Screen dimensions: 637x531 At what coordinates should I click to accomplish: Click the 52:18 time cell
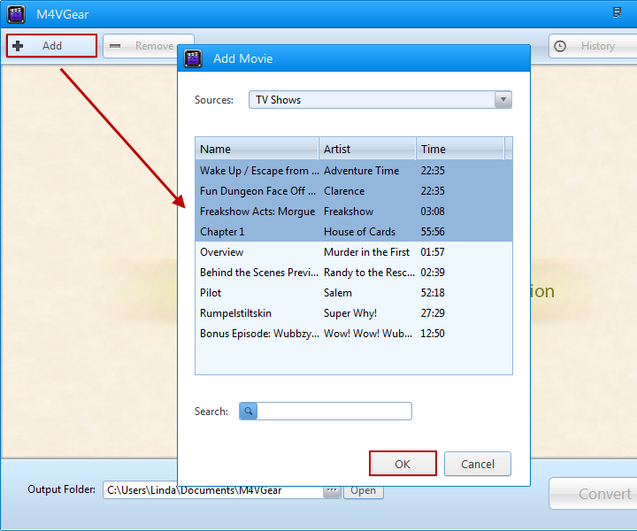click(433, 293)
